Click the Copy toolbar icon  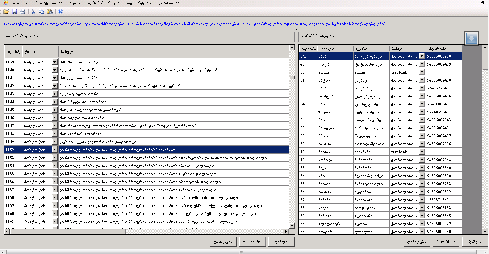click(41, 12)
